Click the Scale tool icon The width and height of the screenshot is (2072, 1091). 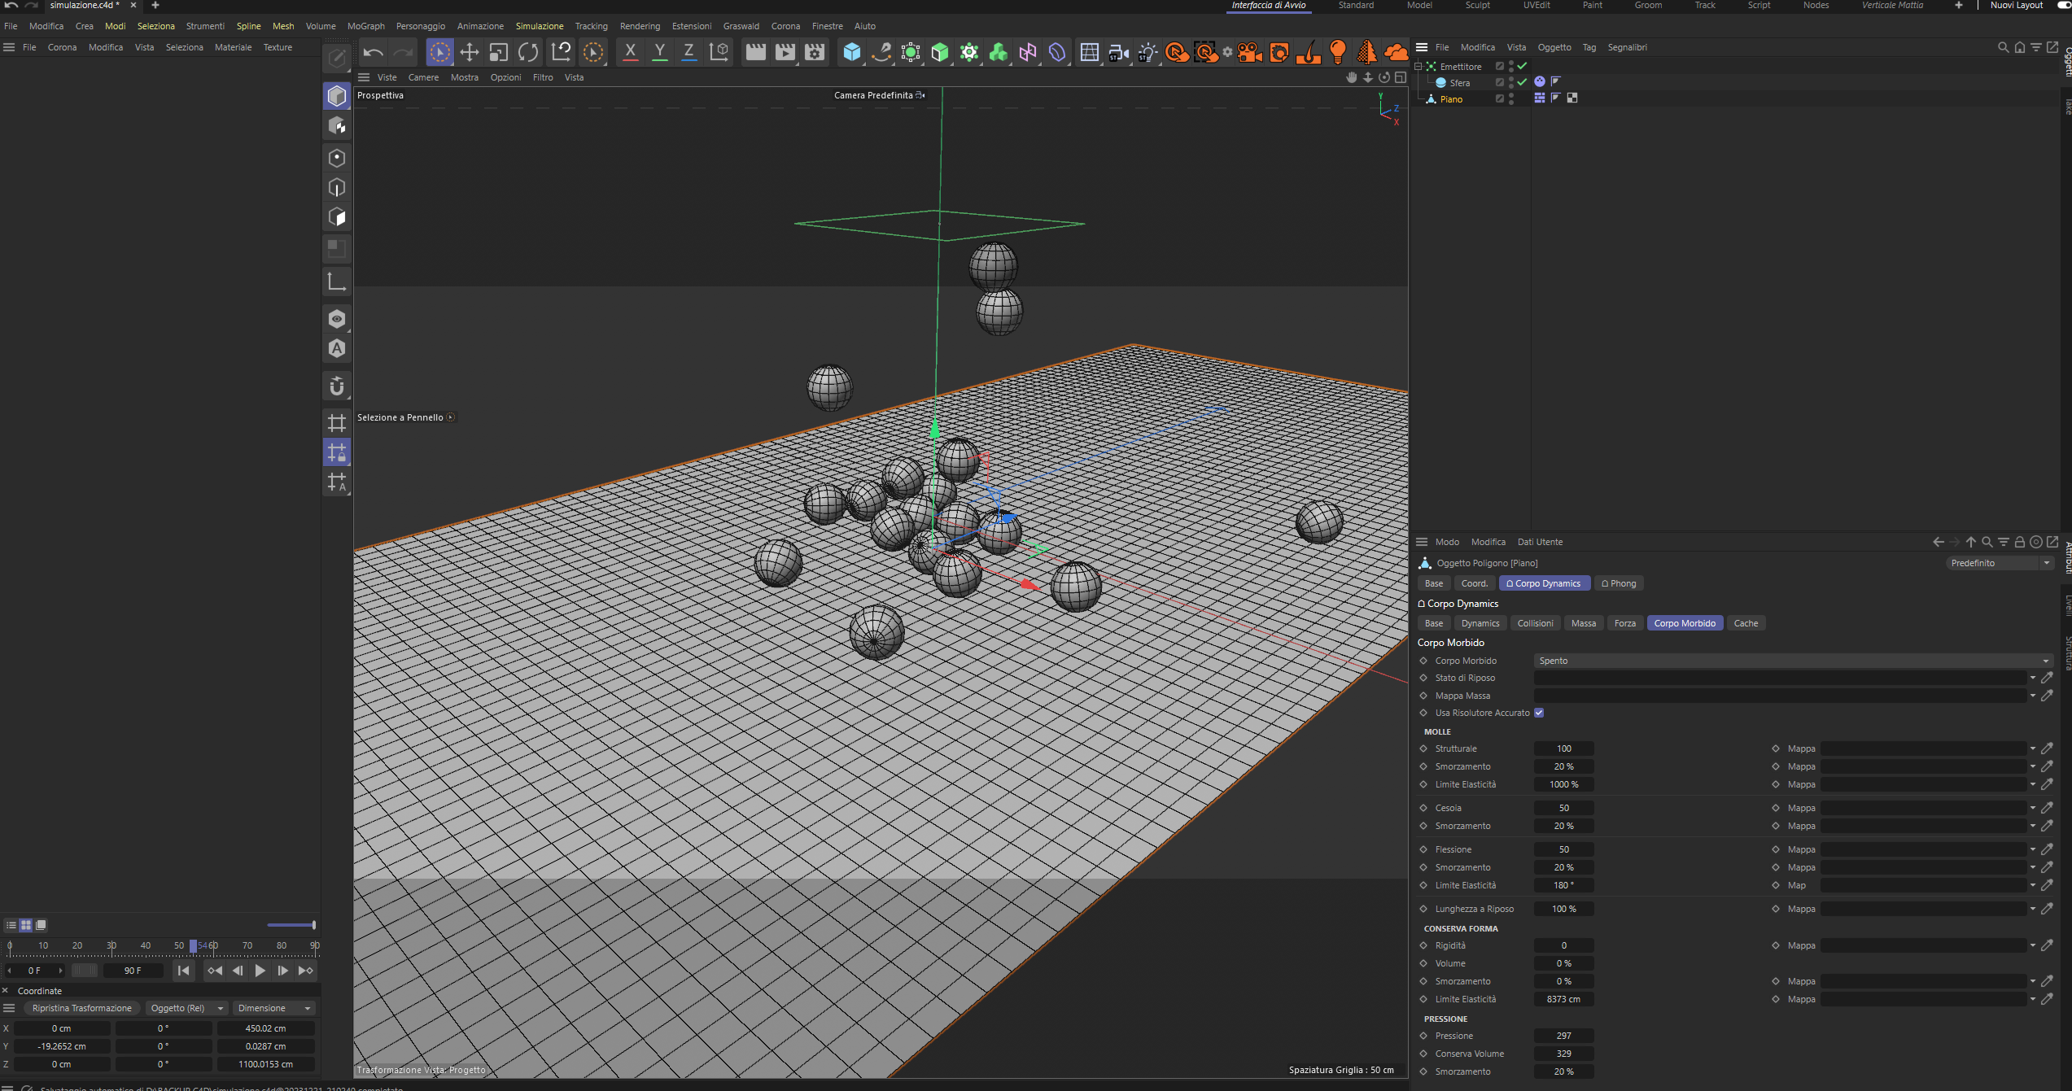pos(498,53)
